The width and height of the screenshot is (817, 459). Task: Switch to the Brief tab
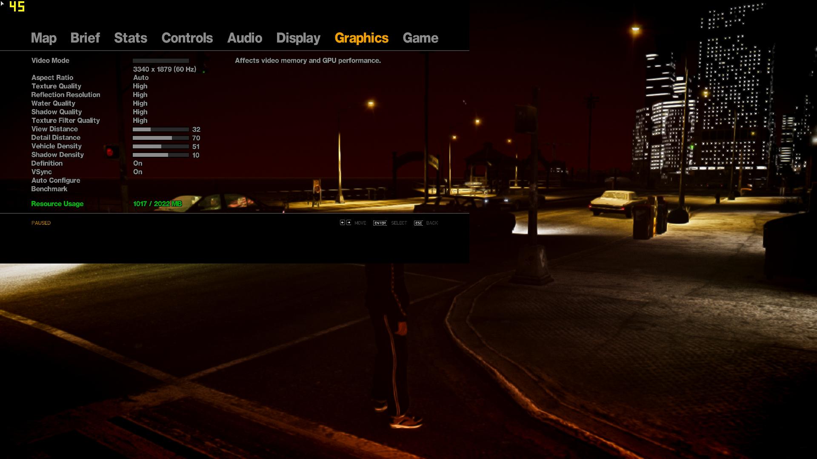point(85,38)
